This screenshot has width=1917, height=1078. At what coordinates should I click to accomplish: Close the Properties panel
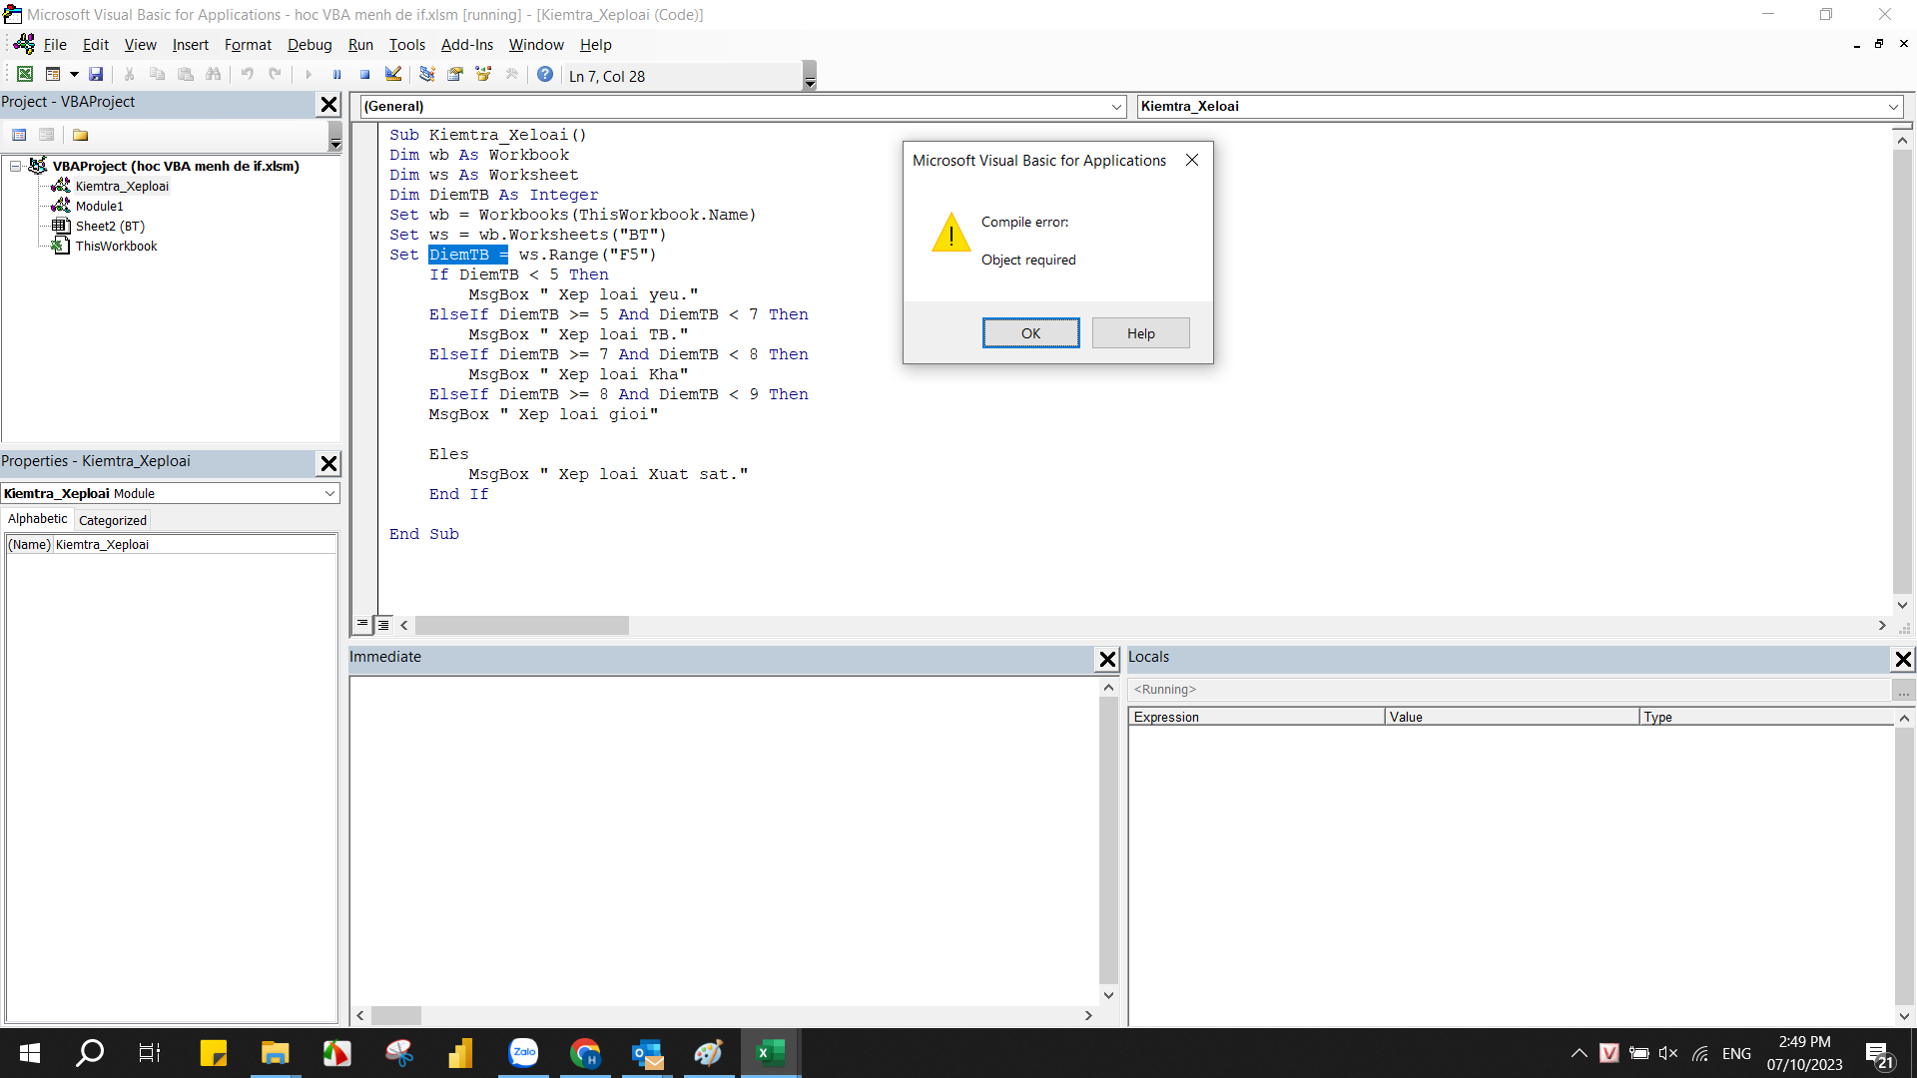click(x=328, y=463)
